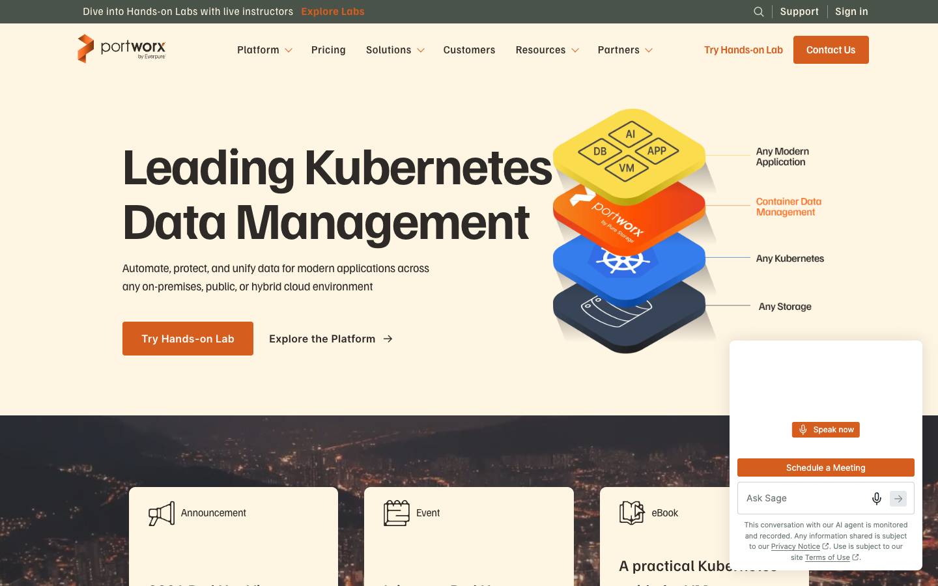Click the Speak now button
This screenshot has height=586, width=938.
tap(826, 430)
